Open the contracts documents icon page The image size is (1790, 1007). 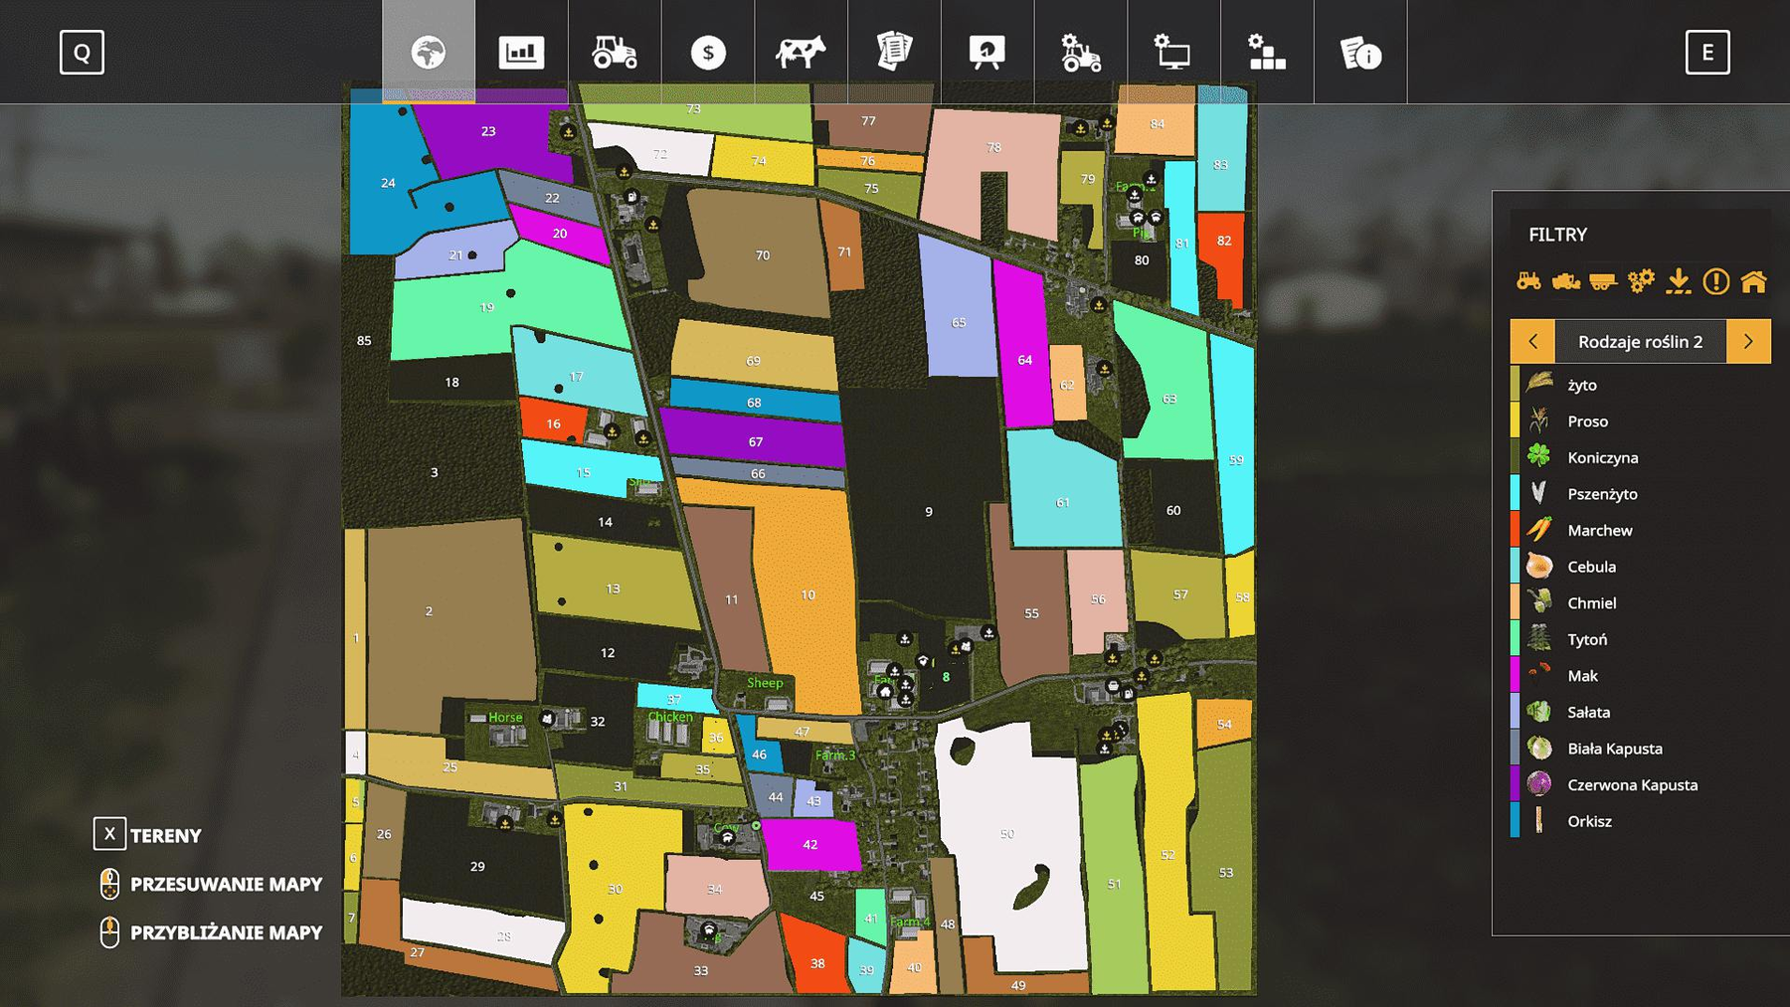click(894, 52)
